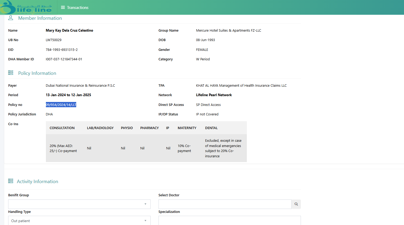Click the Life Line logo
Screen dimensions: 404x225
point(26,7)
